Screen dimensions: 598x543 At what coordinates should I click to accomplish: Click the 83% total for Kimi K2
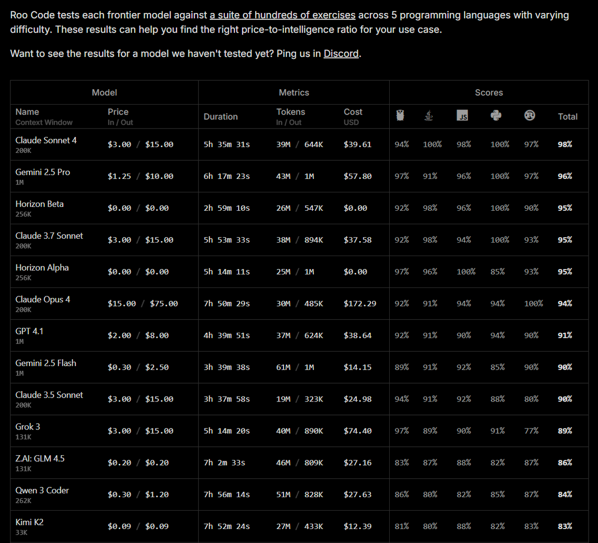pos(565,527)
